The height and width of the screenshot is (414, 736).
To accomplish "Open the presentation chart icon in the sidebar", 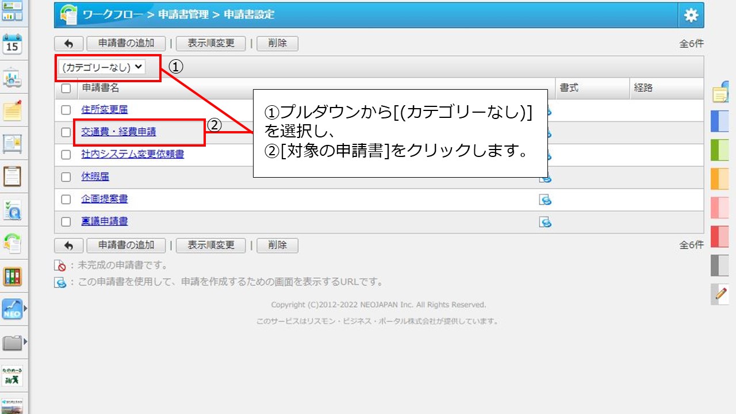I will [x=13, y=78].
